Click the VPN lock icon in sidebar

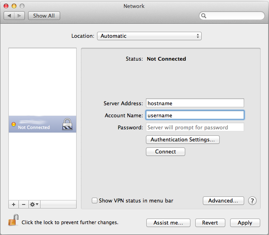click(67, 125)
